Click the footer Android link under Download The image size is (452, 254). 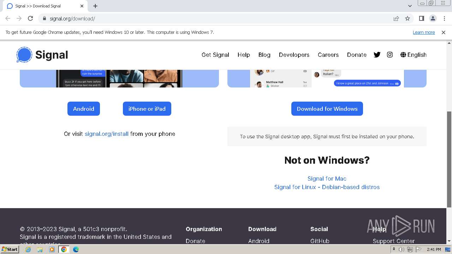(259, 241)
